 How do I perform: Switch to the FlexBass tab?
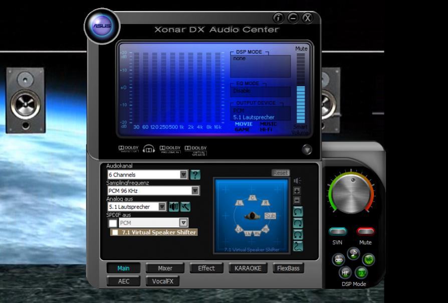click(x=288, y=268)
